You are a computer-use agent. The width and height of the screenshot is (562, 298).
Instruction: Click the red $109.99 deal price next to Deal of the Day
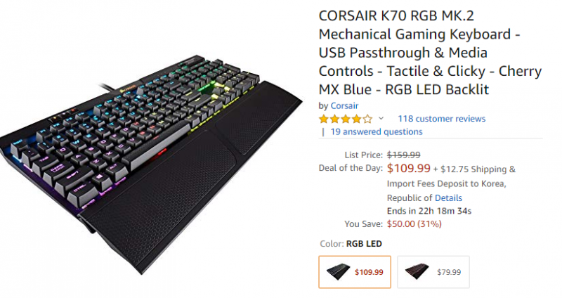click(x=408, y=169)
